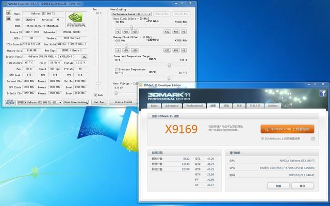Click the Memory Size field showing 6144 MB
This screenshot has width=330, height=206.
(x=32, y=50)
